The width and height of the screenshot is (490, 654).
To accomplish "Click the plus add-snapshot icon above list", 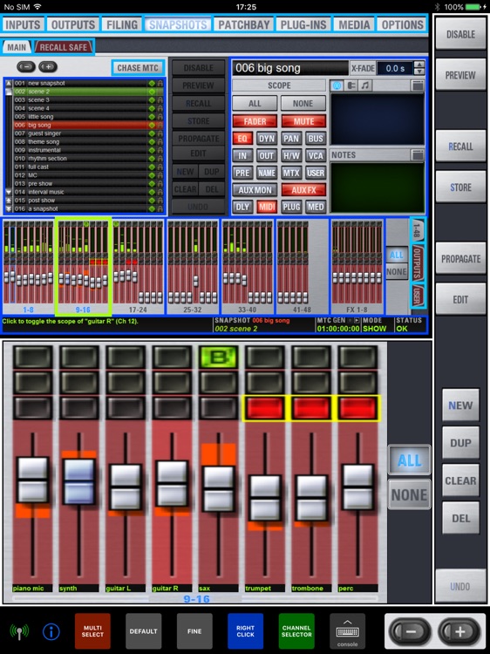I will point(48,67).
